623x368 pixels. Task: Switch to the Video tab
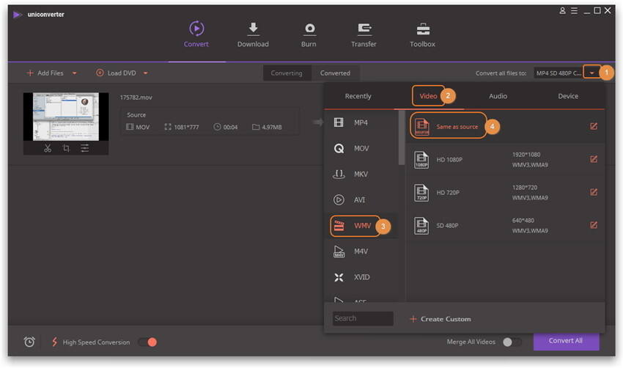pos(428,96)
